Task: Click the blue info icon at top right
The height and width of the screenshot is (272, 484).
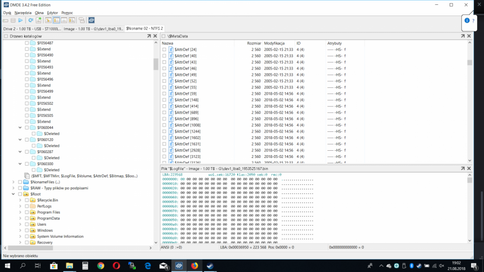Action: [x=467, y=21]
